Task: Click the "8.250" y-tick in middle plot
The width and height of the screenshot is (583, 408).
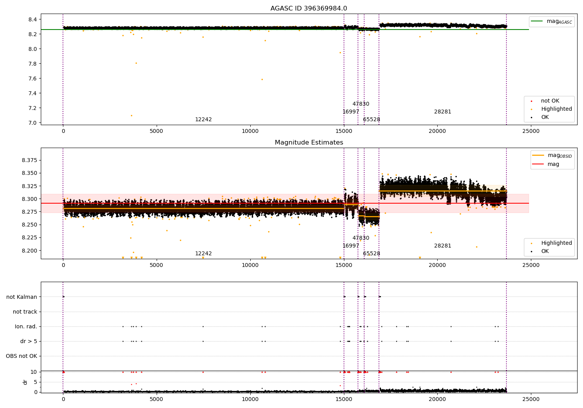Action: (30, 225)
